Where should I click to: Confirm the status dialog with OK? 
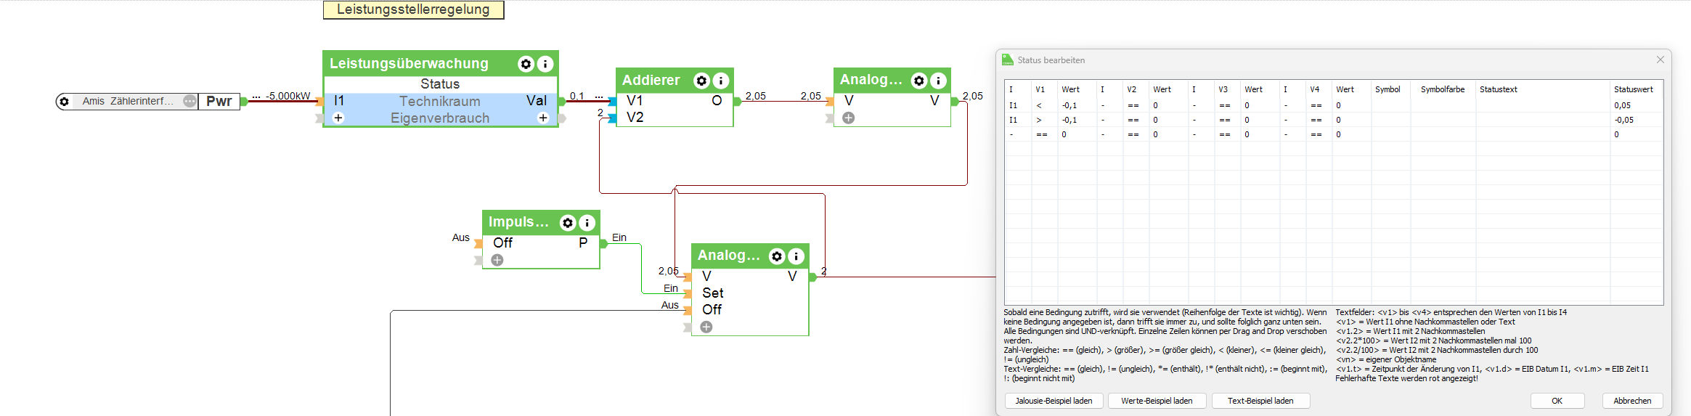pyautogui.click(x=1557, y=401)
